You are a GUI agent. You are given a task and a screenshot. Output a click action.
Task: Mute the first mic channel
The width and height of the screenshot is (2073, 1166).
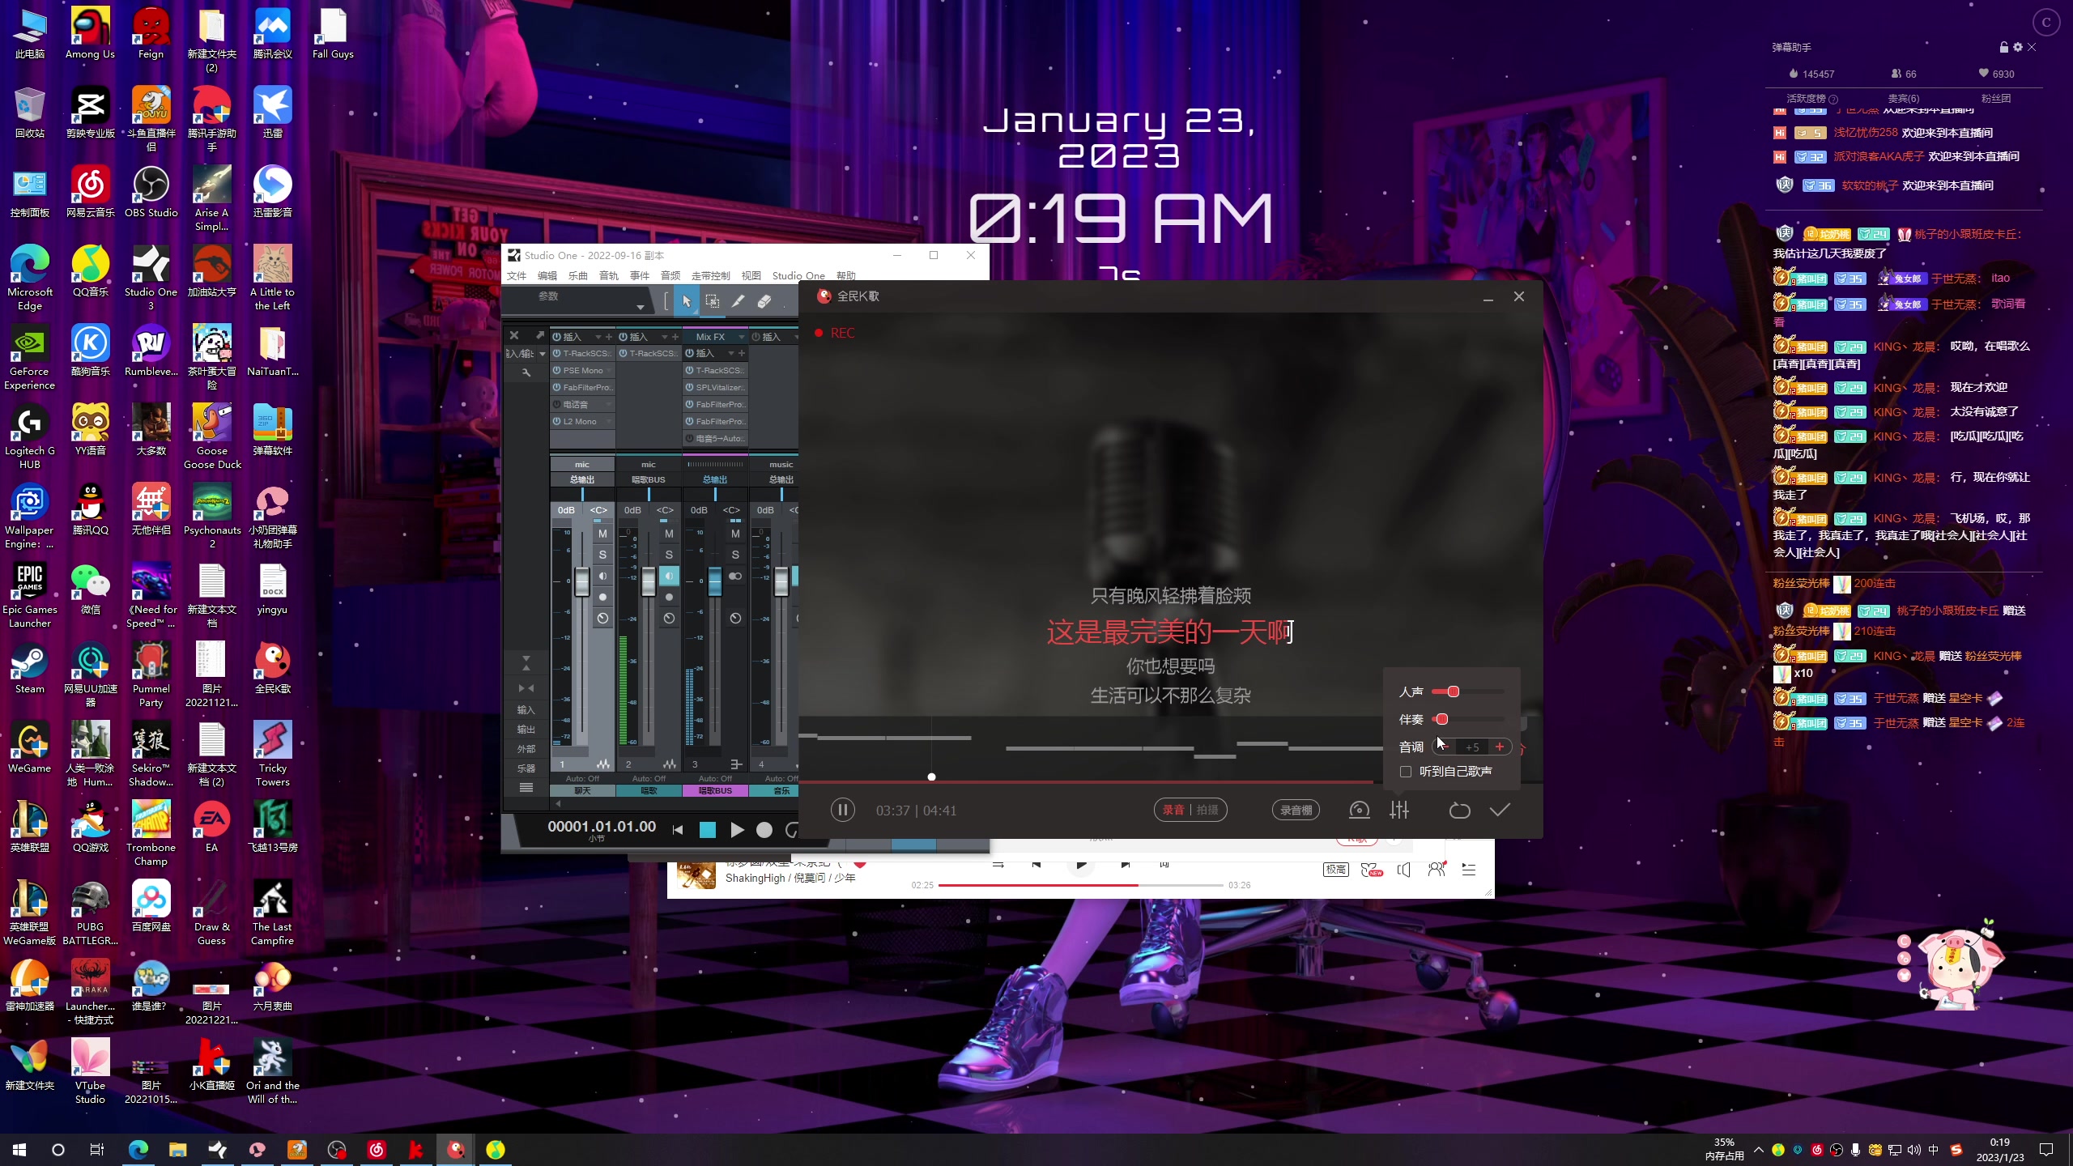(x=602, y=534)
